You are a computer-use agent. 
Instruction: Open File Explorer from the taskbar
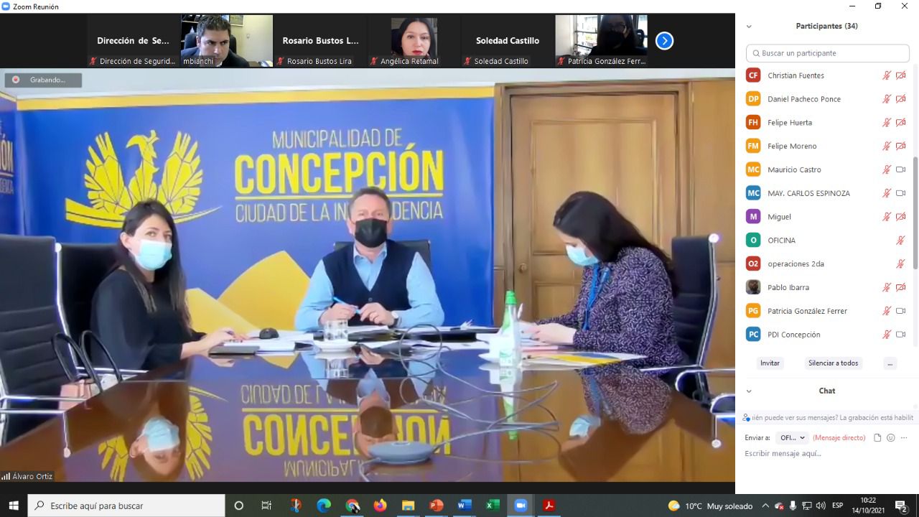pyautogui.click(x=408, y=506)
